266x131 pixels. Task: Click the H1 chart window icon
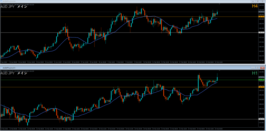(2, 68)
